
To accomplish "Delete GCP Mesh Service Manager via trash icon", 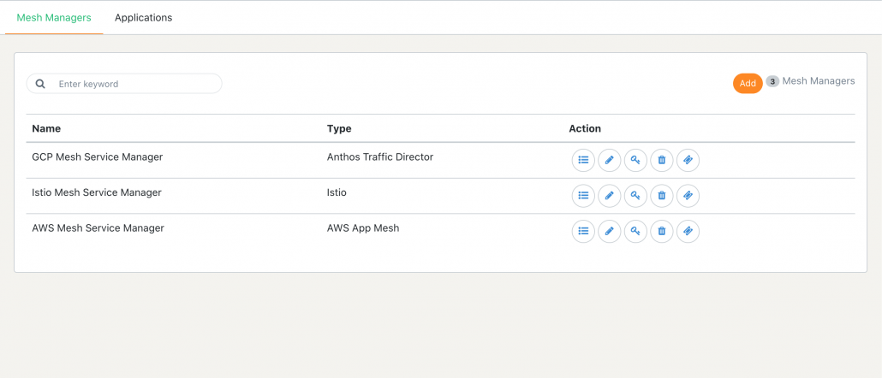I will (661, 160).
